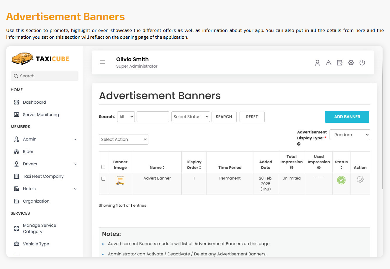The height and width of the screenshot is (269, 390).
Task: Click the Manage Service Category icon
Action: click(17, 229)
